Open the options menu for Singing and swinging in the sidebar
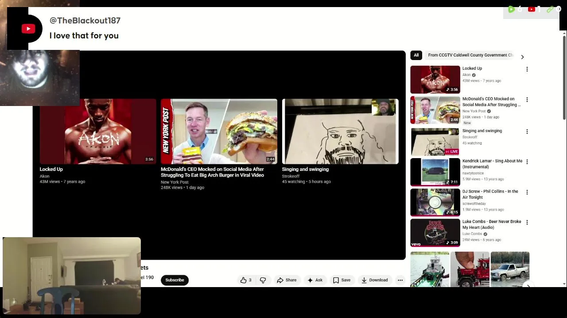The width and height of the screenshot is (567, 318). 527,132
